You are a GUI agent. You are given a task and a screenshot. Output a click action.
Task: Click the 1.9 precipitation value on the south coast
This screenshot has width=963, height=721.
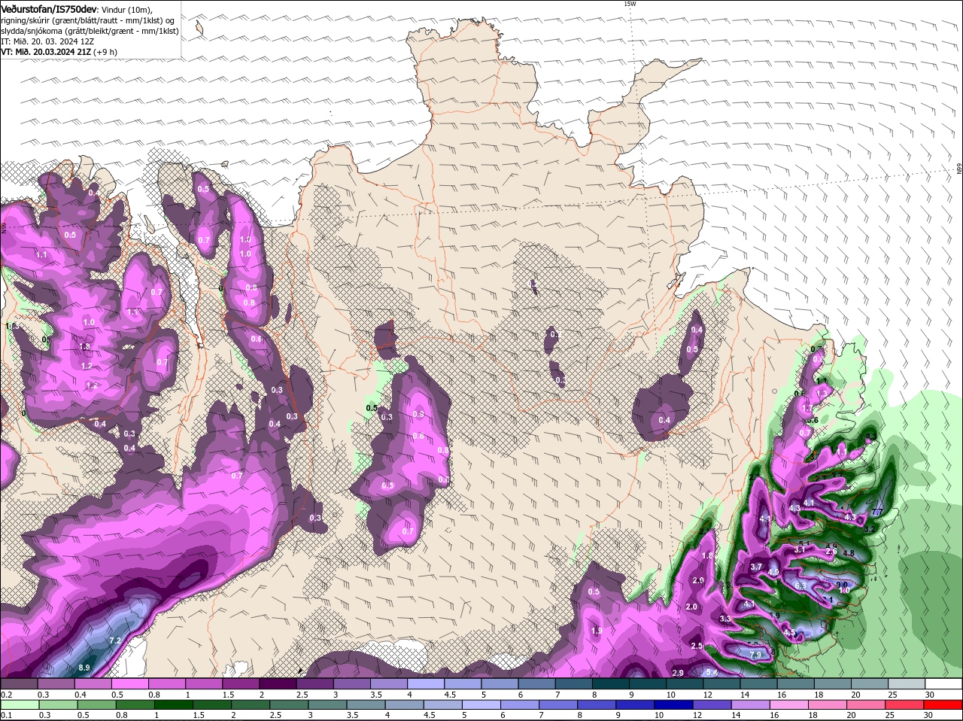coord(597,631)
